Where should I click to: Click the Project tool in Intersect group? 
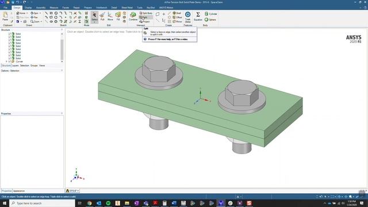(144, 22)
